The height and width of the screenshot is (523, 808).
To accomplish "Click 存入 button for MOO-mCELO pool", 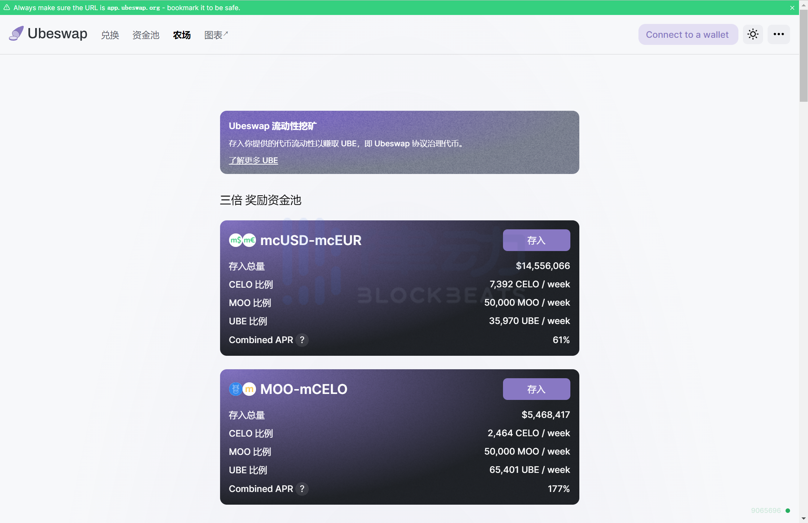I will pos(535,389).
